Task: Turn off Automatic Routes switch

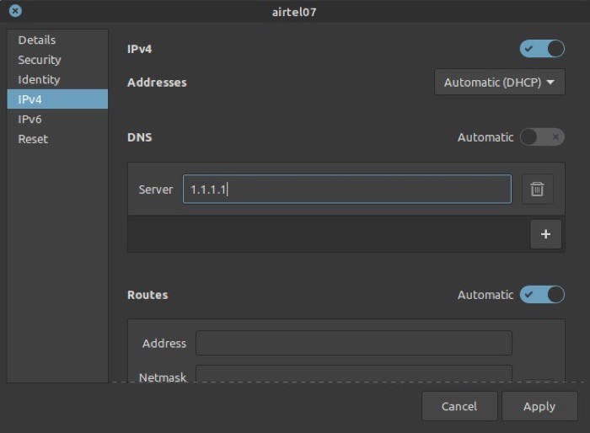Action: point(542,295)
